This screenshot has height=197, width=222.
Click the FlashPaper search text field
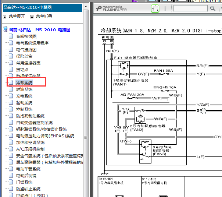pyautogui.click(x=190, y=8)
